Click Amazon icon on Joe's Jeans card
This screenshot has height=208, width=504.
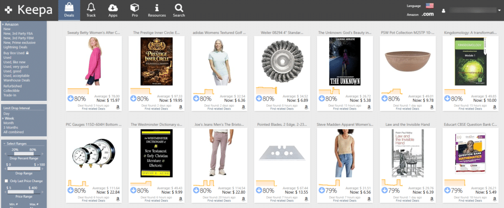pyautogui.click(x=243, y=199)
